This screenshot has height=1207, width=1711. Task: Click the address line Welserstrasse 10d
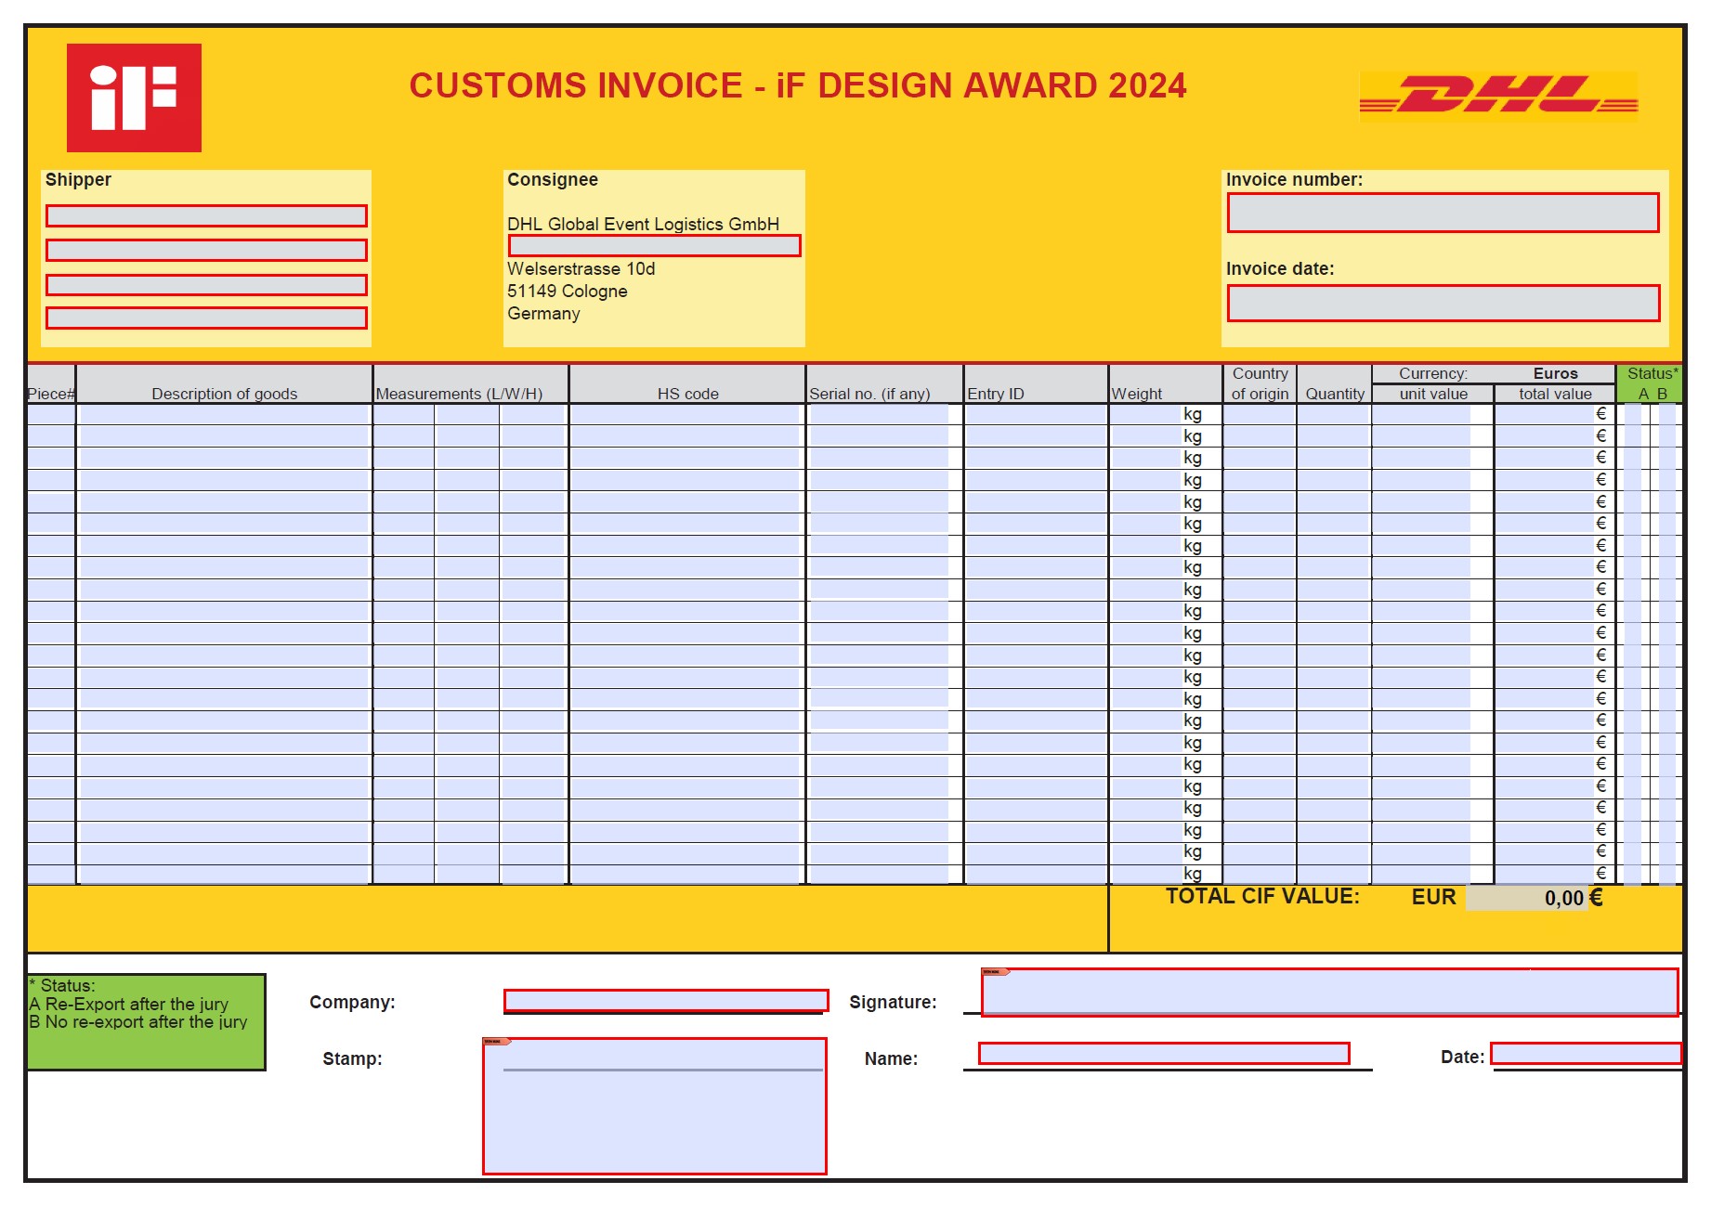[581, 268]
